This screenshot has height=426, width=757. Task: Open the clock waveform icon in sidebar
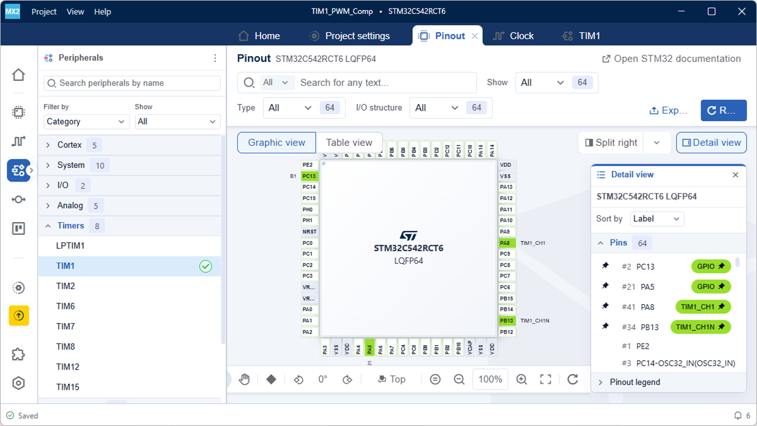pos(19,141)
